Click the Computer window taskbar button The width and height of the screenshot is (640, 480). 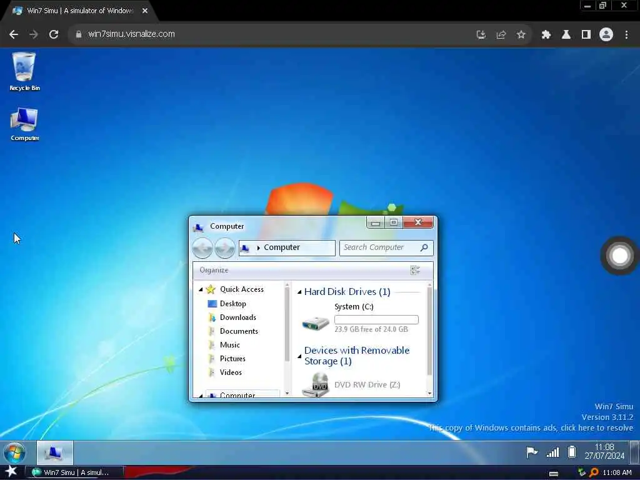[55, 452]
